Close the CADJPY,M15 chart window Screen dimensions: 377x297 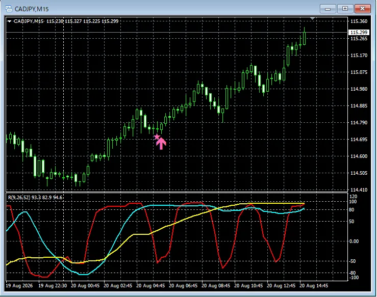click(x=362, y=9)
